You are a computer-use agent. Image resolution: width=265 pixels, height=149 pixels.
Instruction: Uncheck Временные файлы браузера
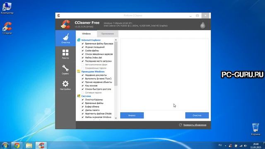point(83,43)
